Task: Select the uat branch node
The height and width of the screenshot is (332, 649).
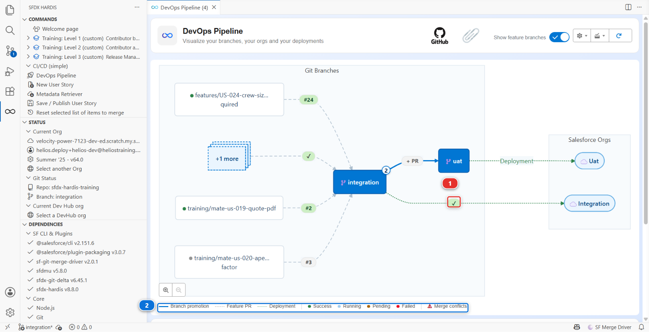Action: (x=454, y=161)
